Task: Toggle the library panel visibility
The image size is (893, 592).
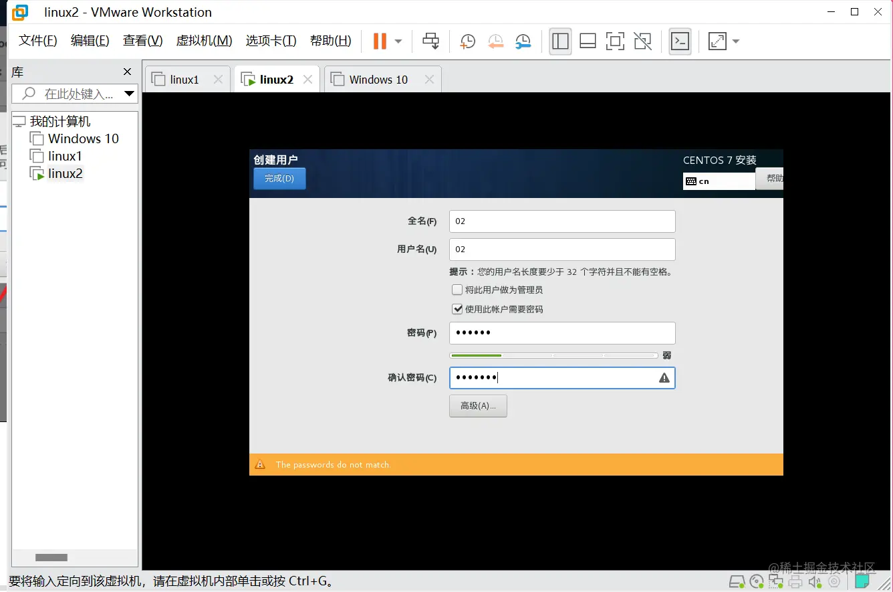Action: point(560,41)
